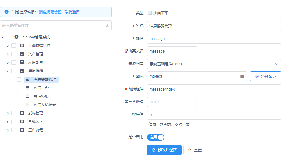Viewport: 297px width, 159px height.
Task: Click the 消息提醒管理 link in banner
Action: (x=50, y=12)
